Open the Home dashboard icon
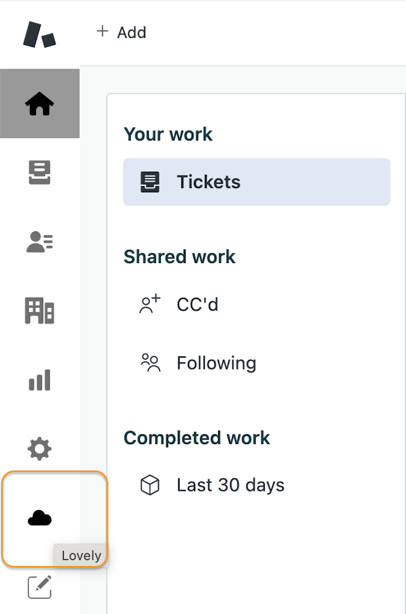 tap(40, 104)
